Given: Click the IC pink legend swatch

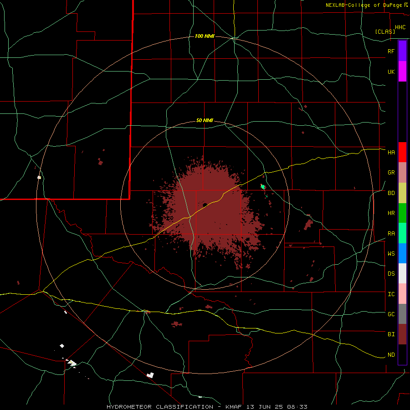Looking at the screenshot, I should click(x=402, y=294).
